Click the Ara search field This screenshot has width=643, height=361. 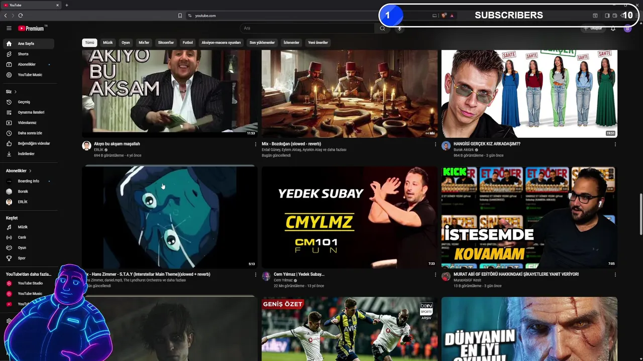click(x=307, y=29)
